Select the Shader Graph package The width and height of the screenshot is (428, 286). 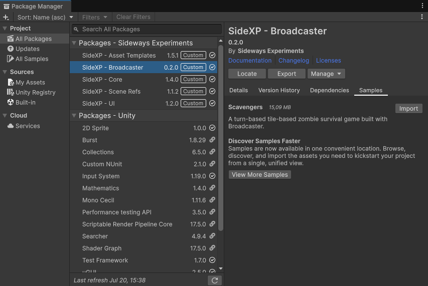pos(144,248)
